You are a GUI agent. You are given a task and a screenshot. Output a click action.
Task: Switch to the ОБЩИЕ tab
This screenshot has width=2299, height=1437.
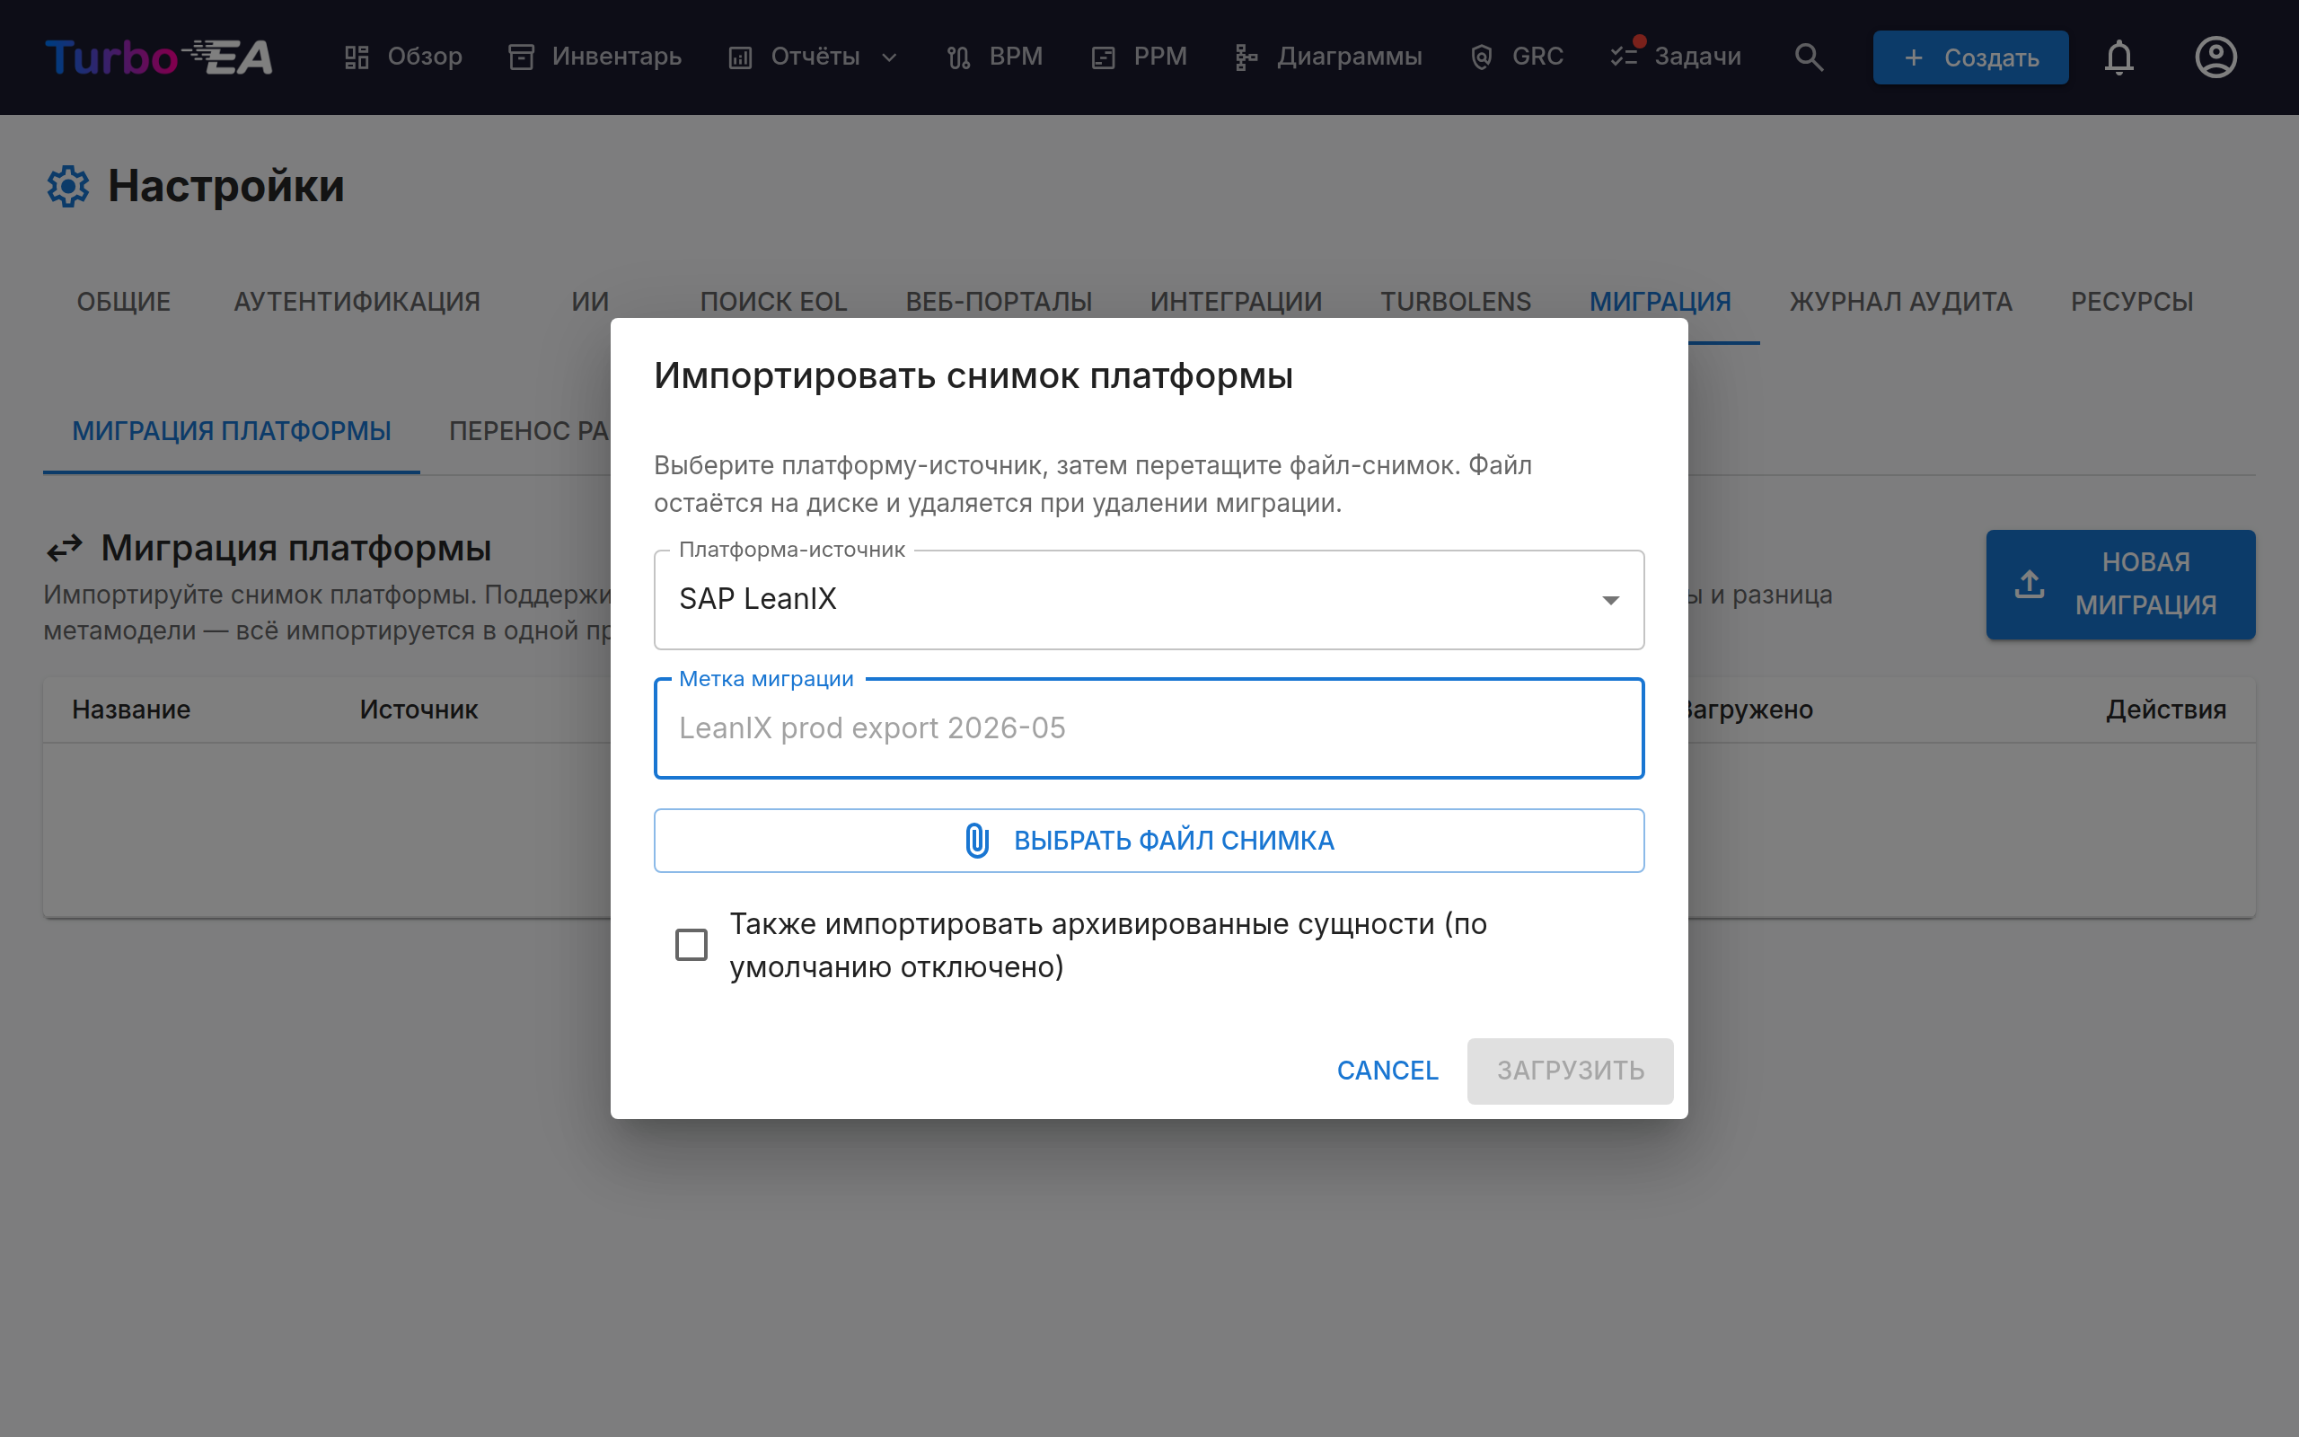coord(124,301)
